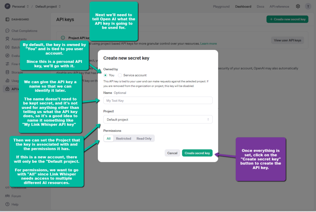Click the 'Owned by' label in the dialog
316x212 pixels.
111,69
